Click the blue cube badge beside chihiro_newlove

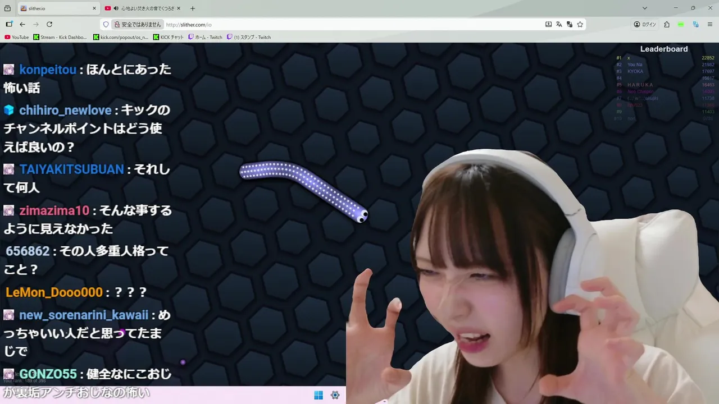coord(9,110)
